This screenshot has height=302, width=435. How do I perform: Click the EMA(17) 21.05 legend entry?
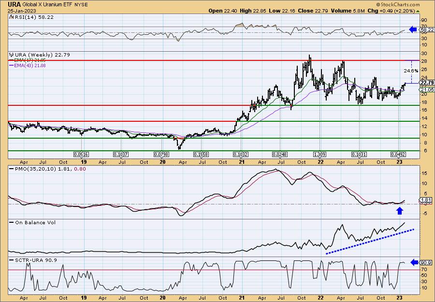point(27,60)
